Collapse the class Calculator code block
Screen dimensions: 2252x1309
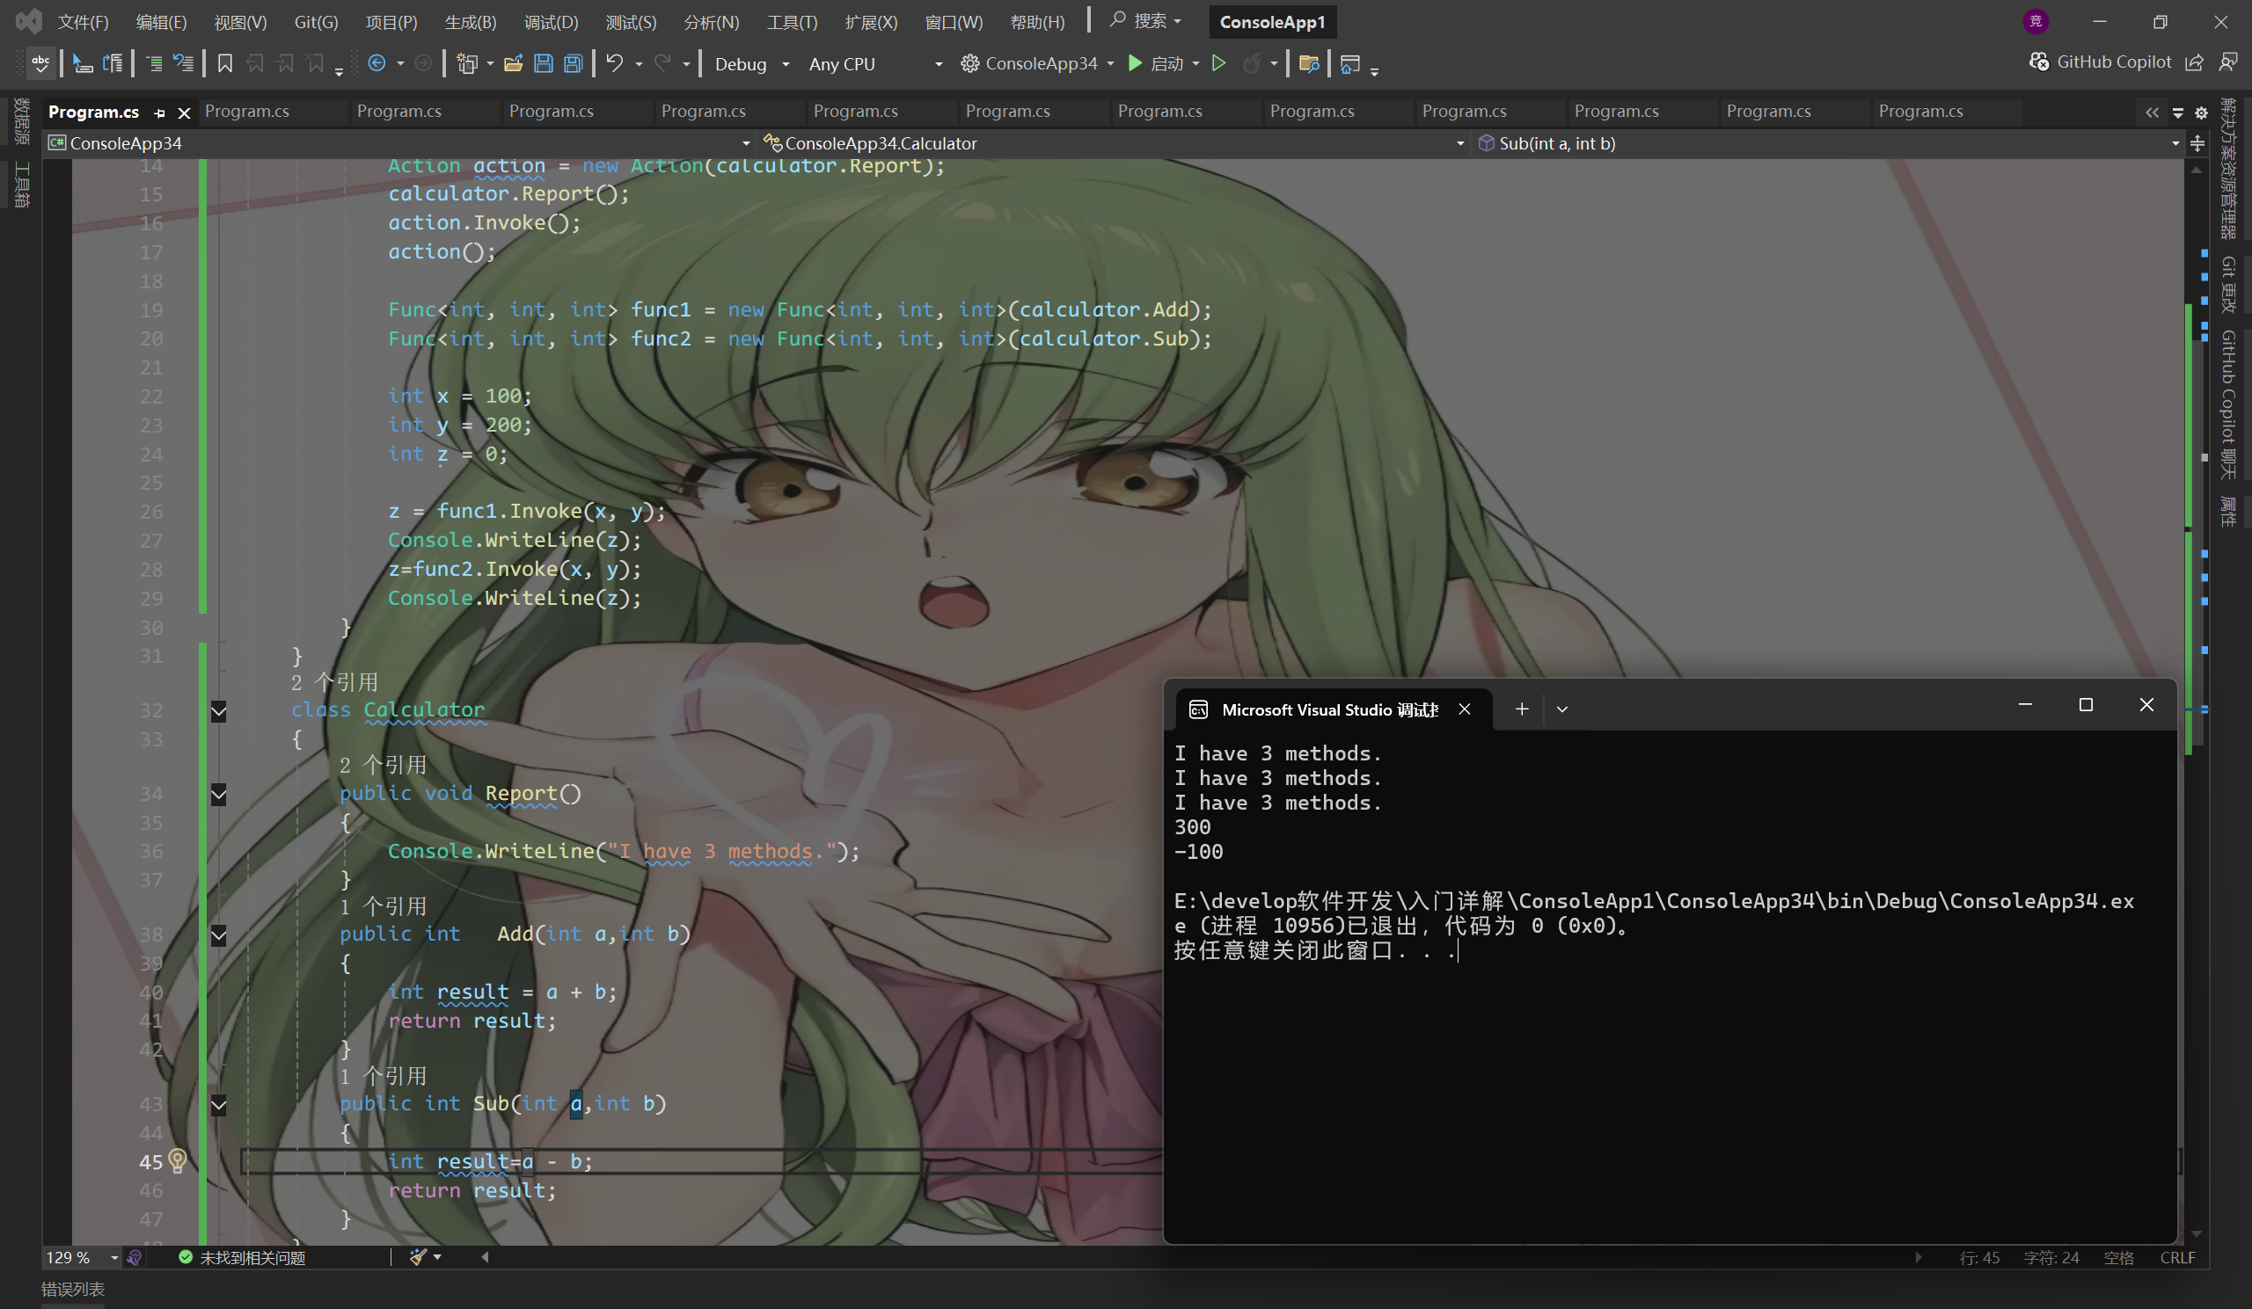[218, 712]
